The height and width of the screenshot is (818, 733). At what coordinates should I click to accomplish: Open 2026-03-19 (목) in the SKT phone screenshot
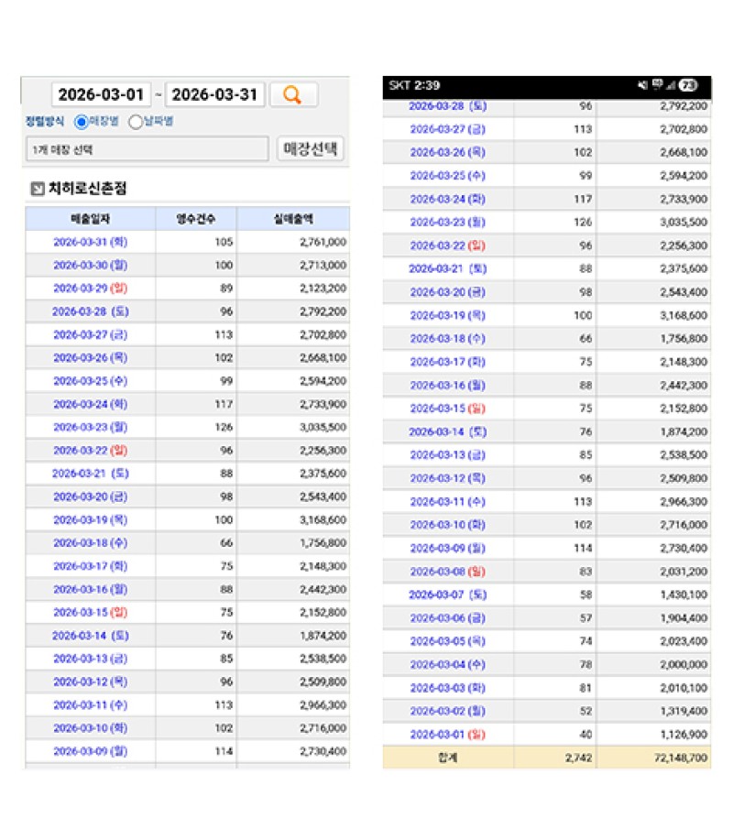coord(448,316)
